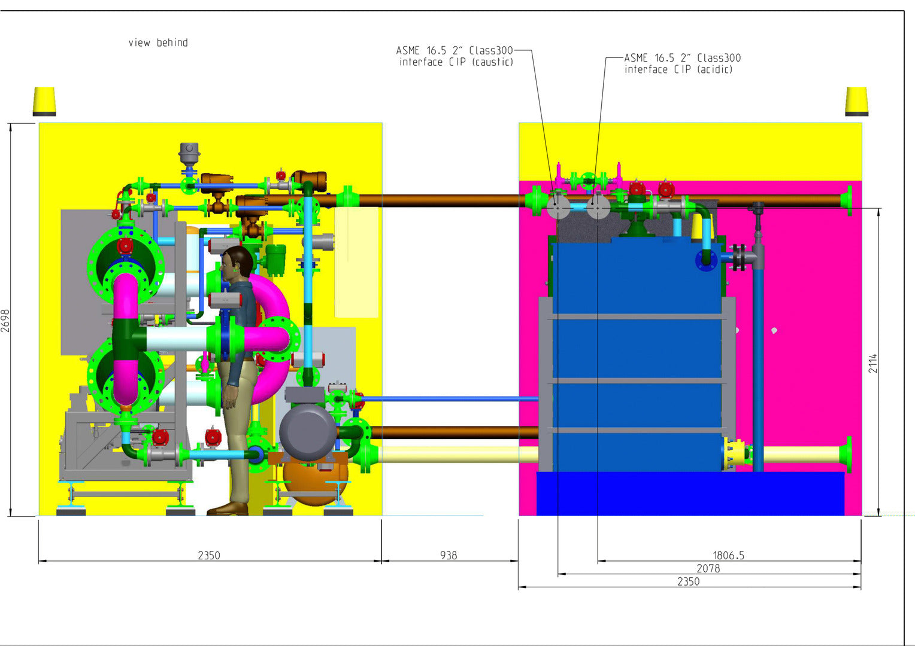
Task: Select the 1806.5 dimension value
Action: 728,555
